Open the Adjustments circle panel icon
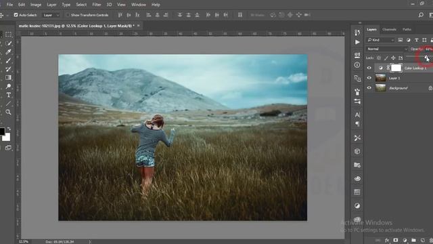 tap(357, 205)
